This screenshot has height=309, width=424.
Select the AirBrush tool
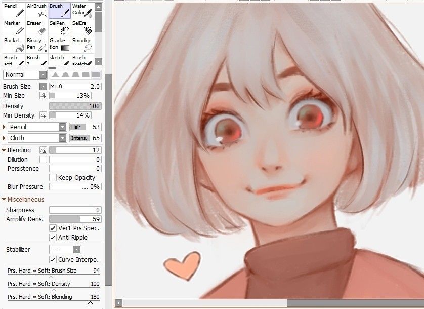pyautogui.click(x=37, y=10)
